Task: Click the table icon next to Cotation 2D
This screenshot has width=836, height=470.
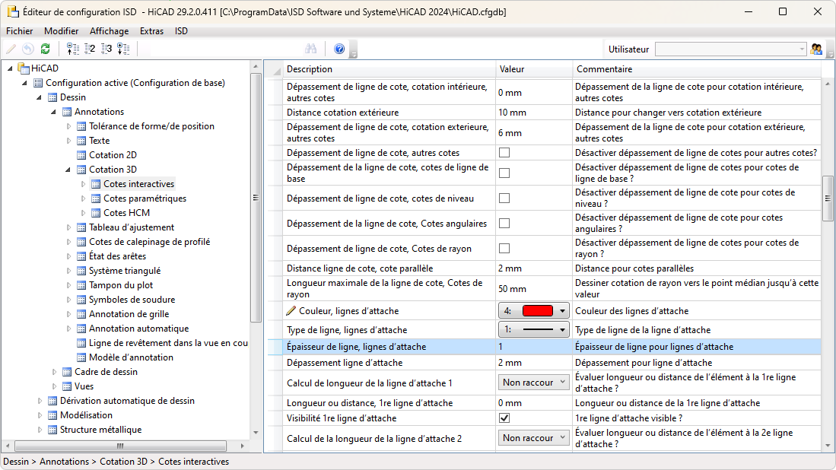Action: pos(81,155)
